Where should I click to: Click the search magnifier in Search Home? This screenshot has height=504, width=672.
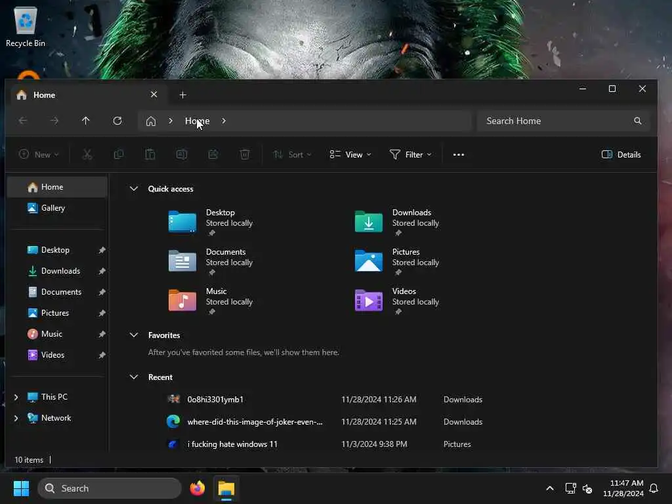pos(638,121)
